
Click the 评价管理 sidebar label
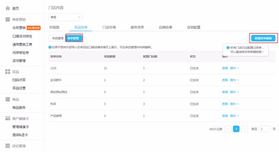pyautogui.click(x=19, y=146)
